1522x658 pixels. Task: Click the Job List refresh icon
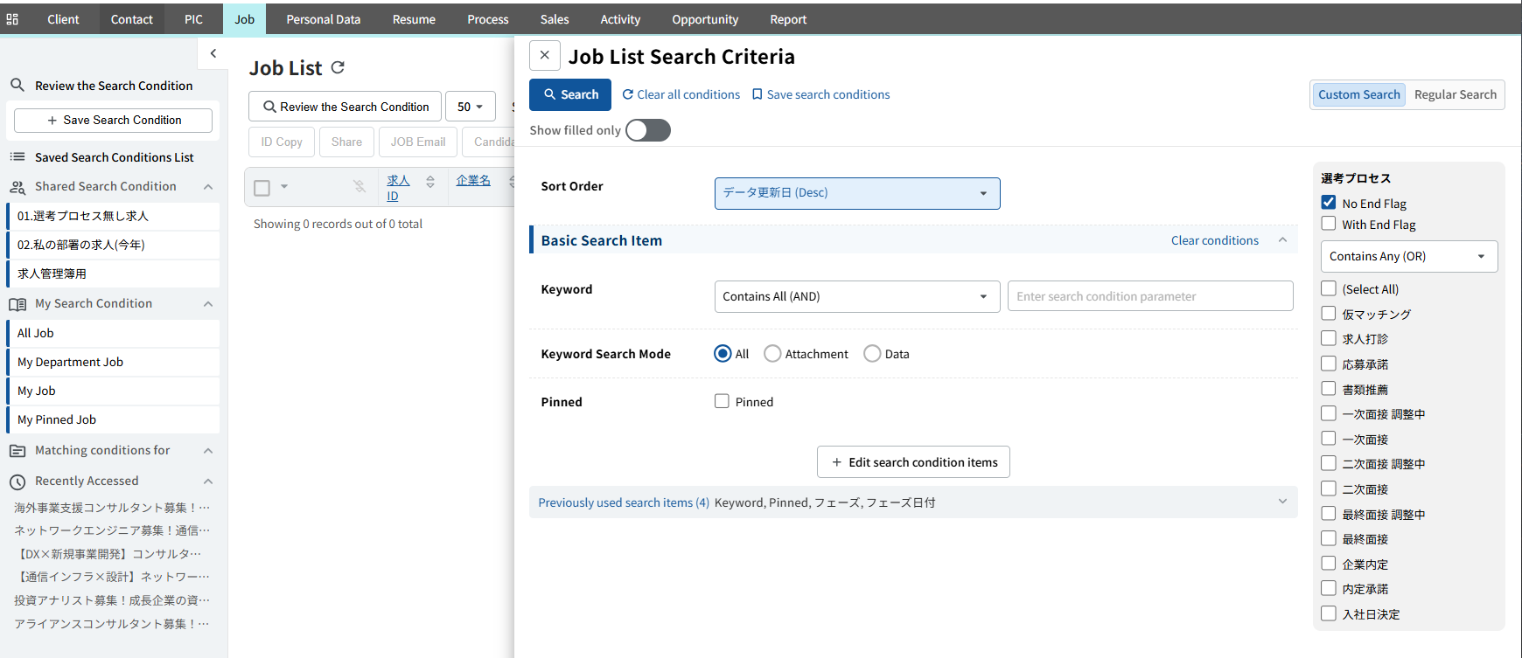339,67
